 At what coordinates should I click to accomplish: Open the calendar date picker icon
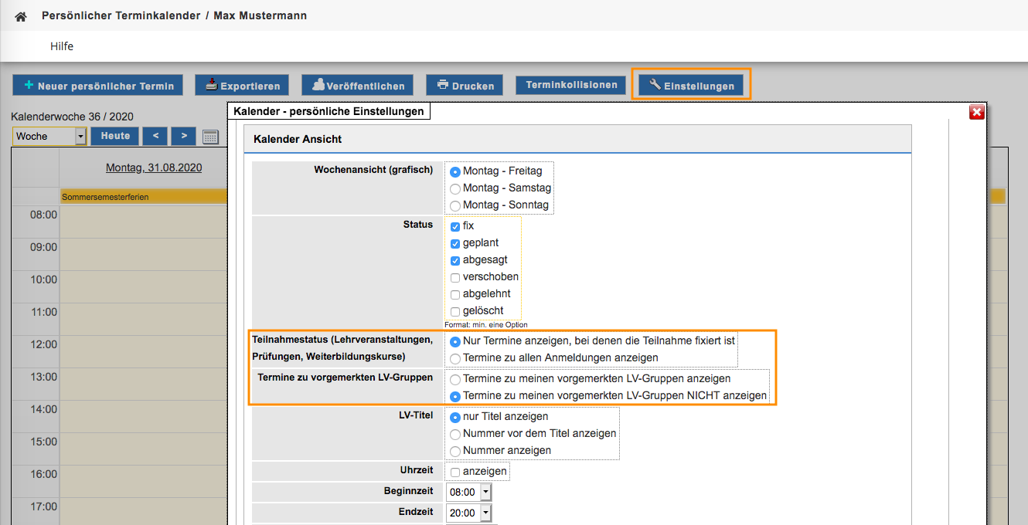point(210,137)
